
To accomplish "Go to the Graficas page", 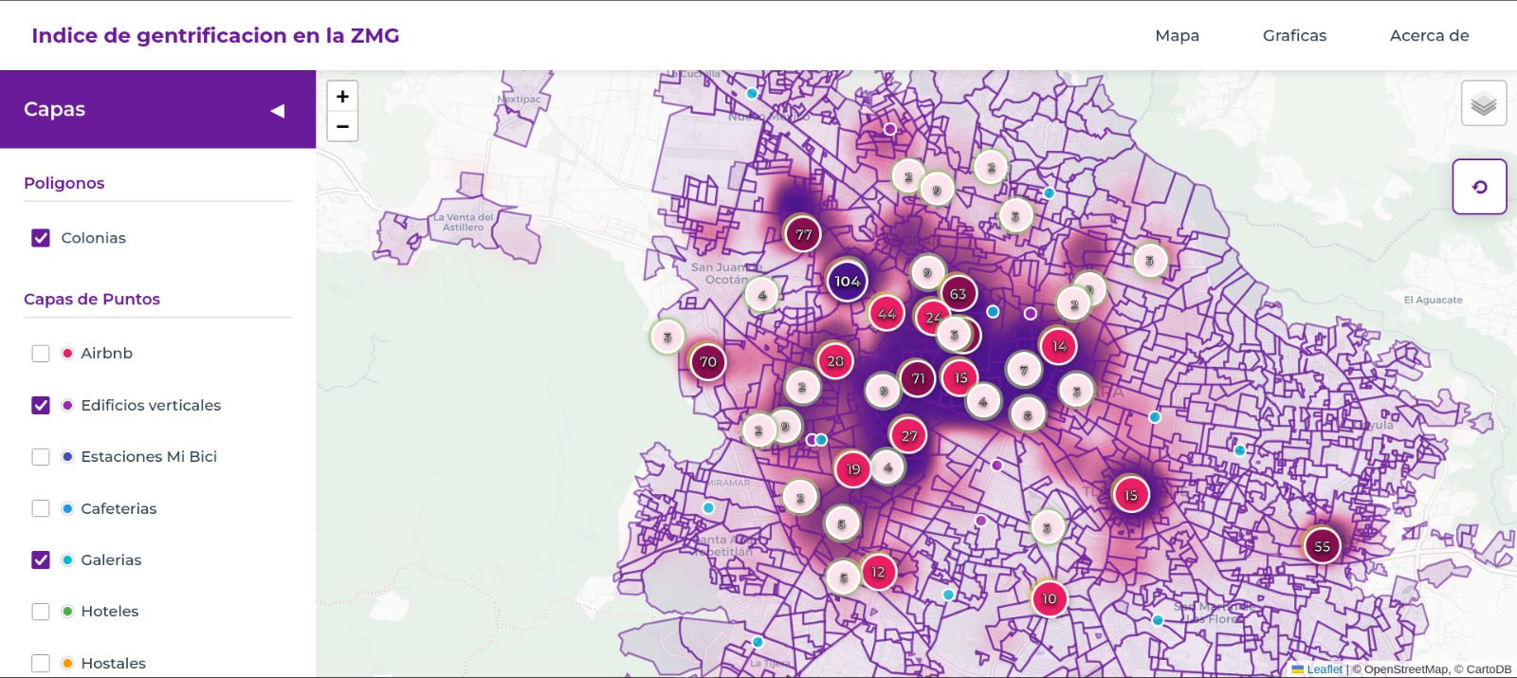I will coord(1294,35).
